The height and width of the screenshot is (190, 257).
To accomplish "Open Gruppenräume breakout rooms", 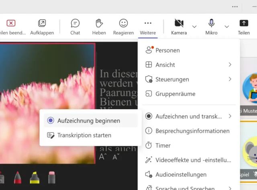I will [189, 94].
